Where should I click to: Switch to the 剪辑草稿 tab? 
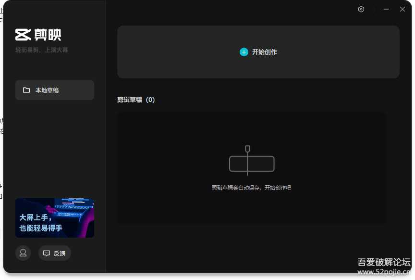pyautogui.click(x=130, y=100)
